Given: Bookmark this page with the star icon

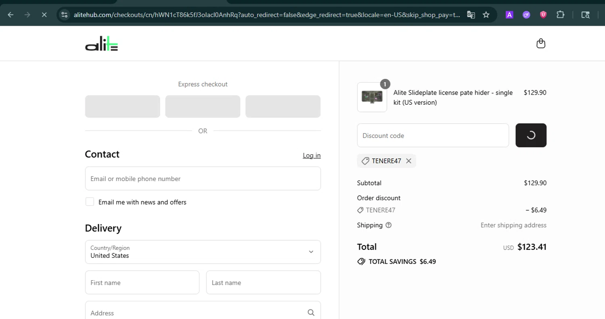Looking at the screenshot, I should pyautogui.click(x=486, y=15).
